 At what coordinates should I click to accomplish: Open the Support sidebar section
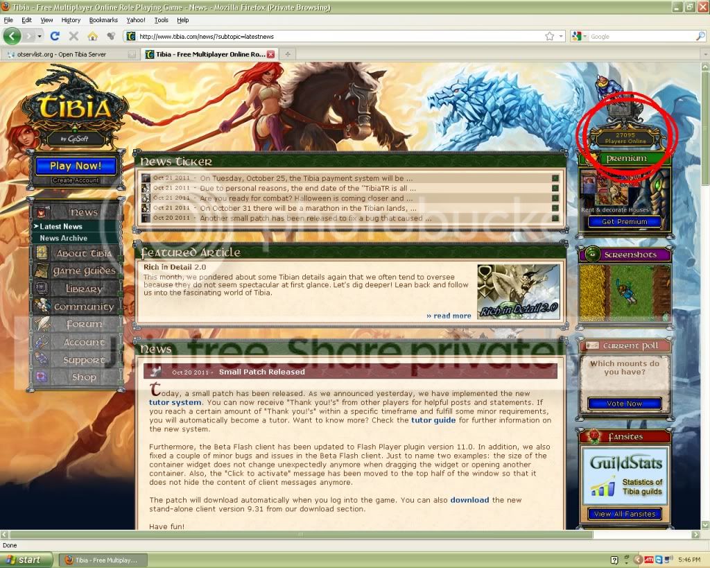point(76,360)
